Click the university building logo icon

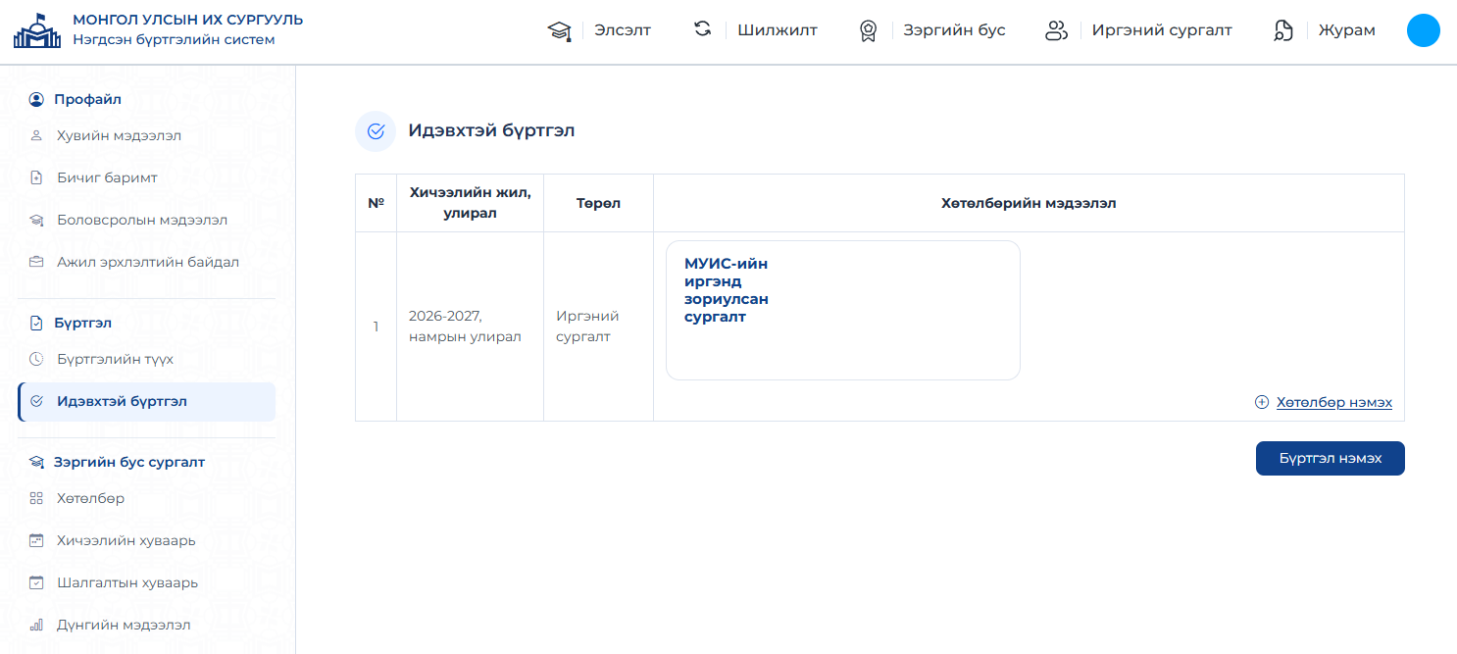(x=36, y=30)
